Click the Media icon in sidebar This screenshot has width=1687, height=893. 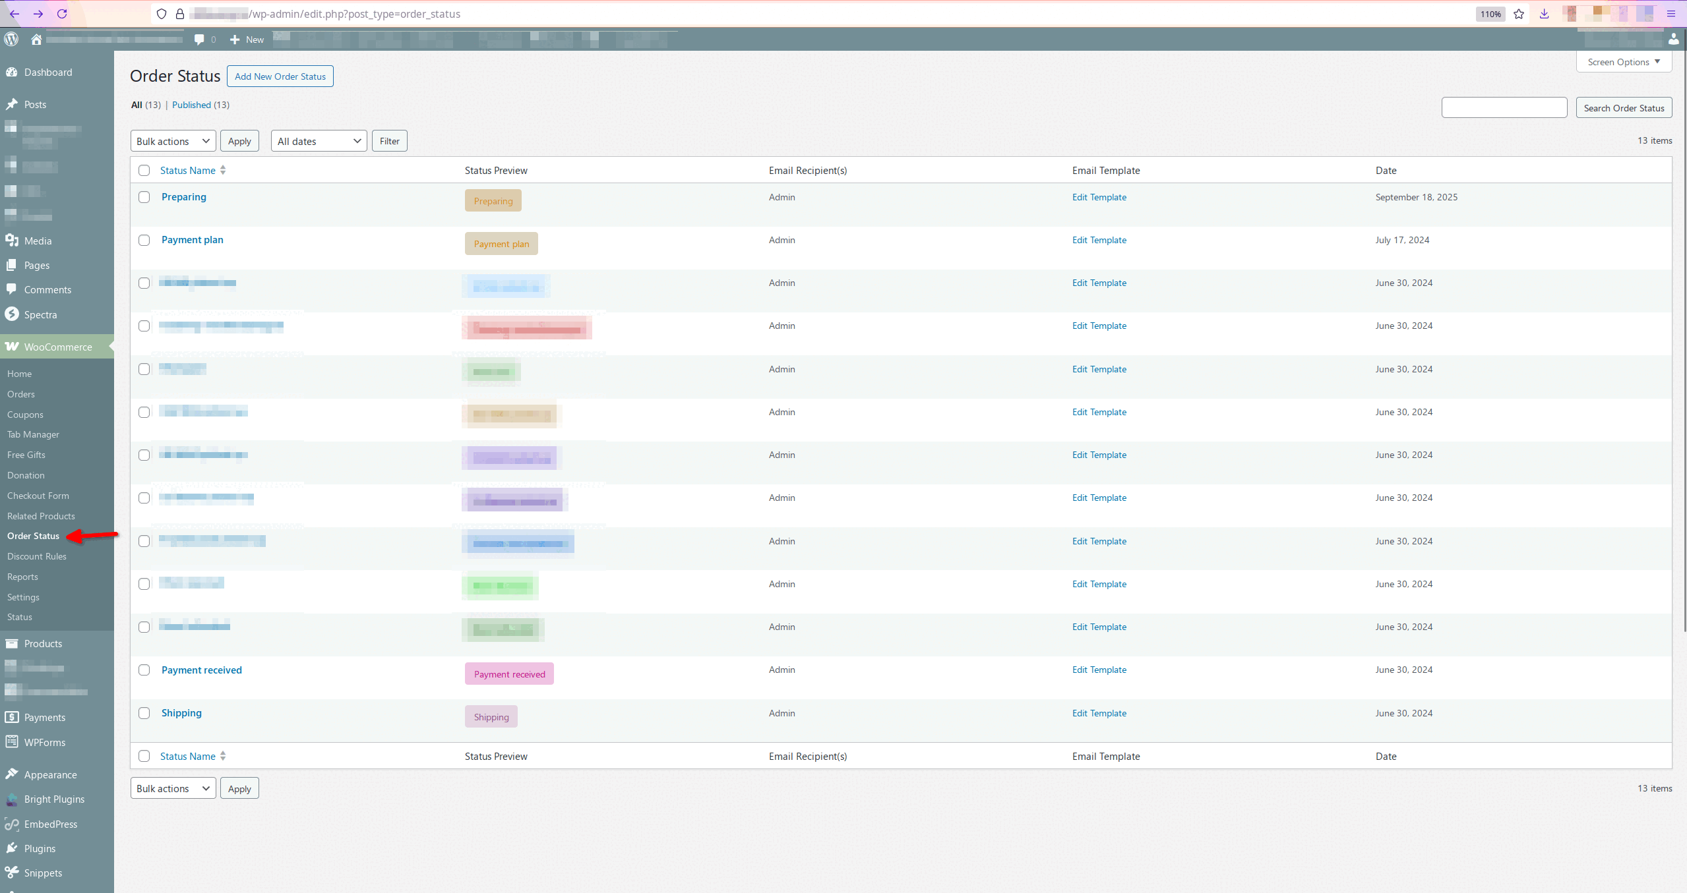[12, 241]
